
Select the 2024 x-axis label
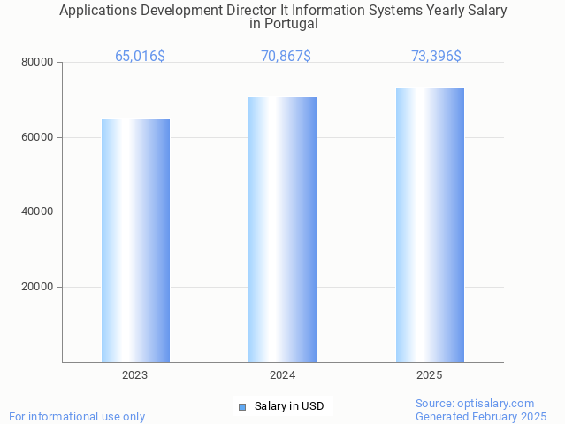click(282, 375)
